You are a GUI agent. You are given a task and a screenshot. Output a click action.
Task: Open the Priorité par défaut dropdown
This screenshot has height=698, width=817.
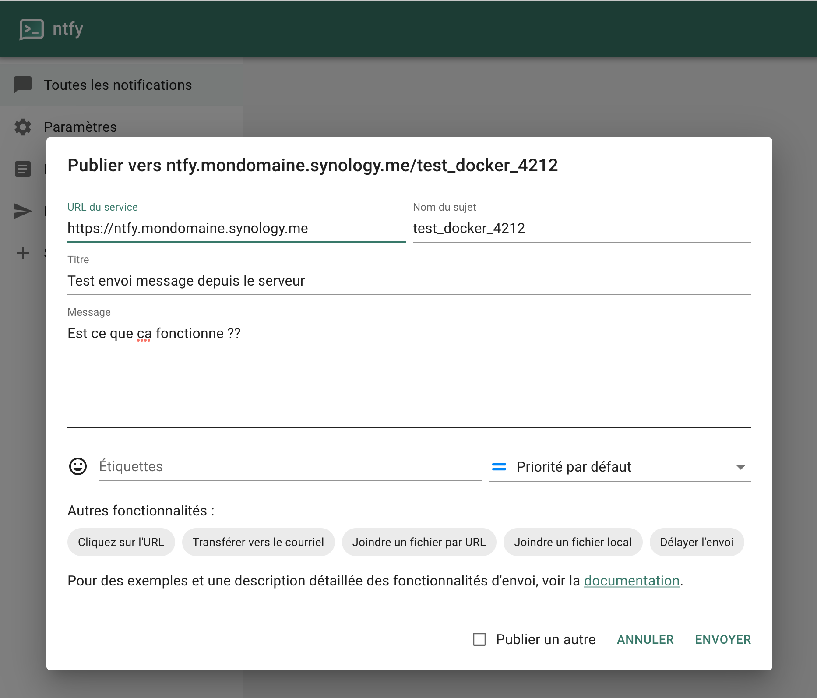coord(620,467)
